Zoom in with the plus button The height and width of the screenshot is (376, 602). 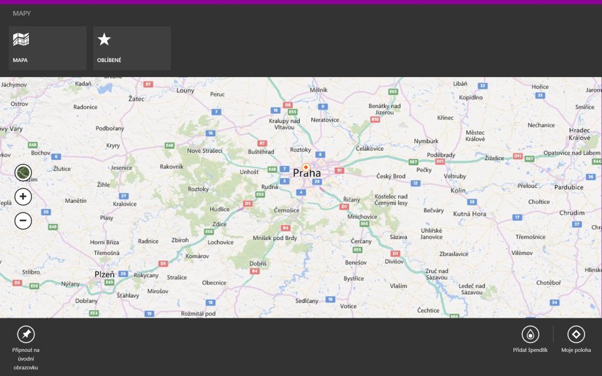(x=23, y=197)
